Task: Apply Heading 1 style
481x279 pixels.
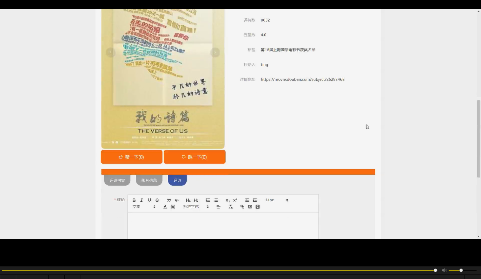Action: pos(188,200)
